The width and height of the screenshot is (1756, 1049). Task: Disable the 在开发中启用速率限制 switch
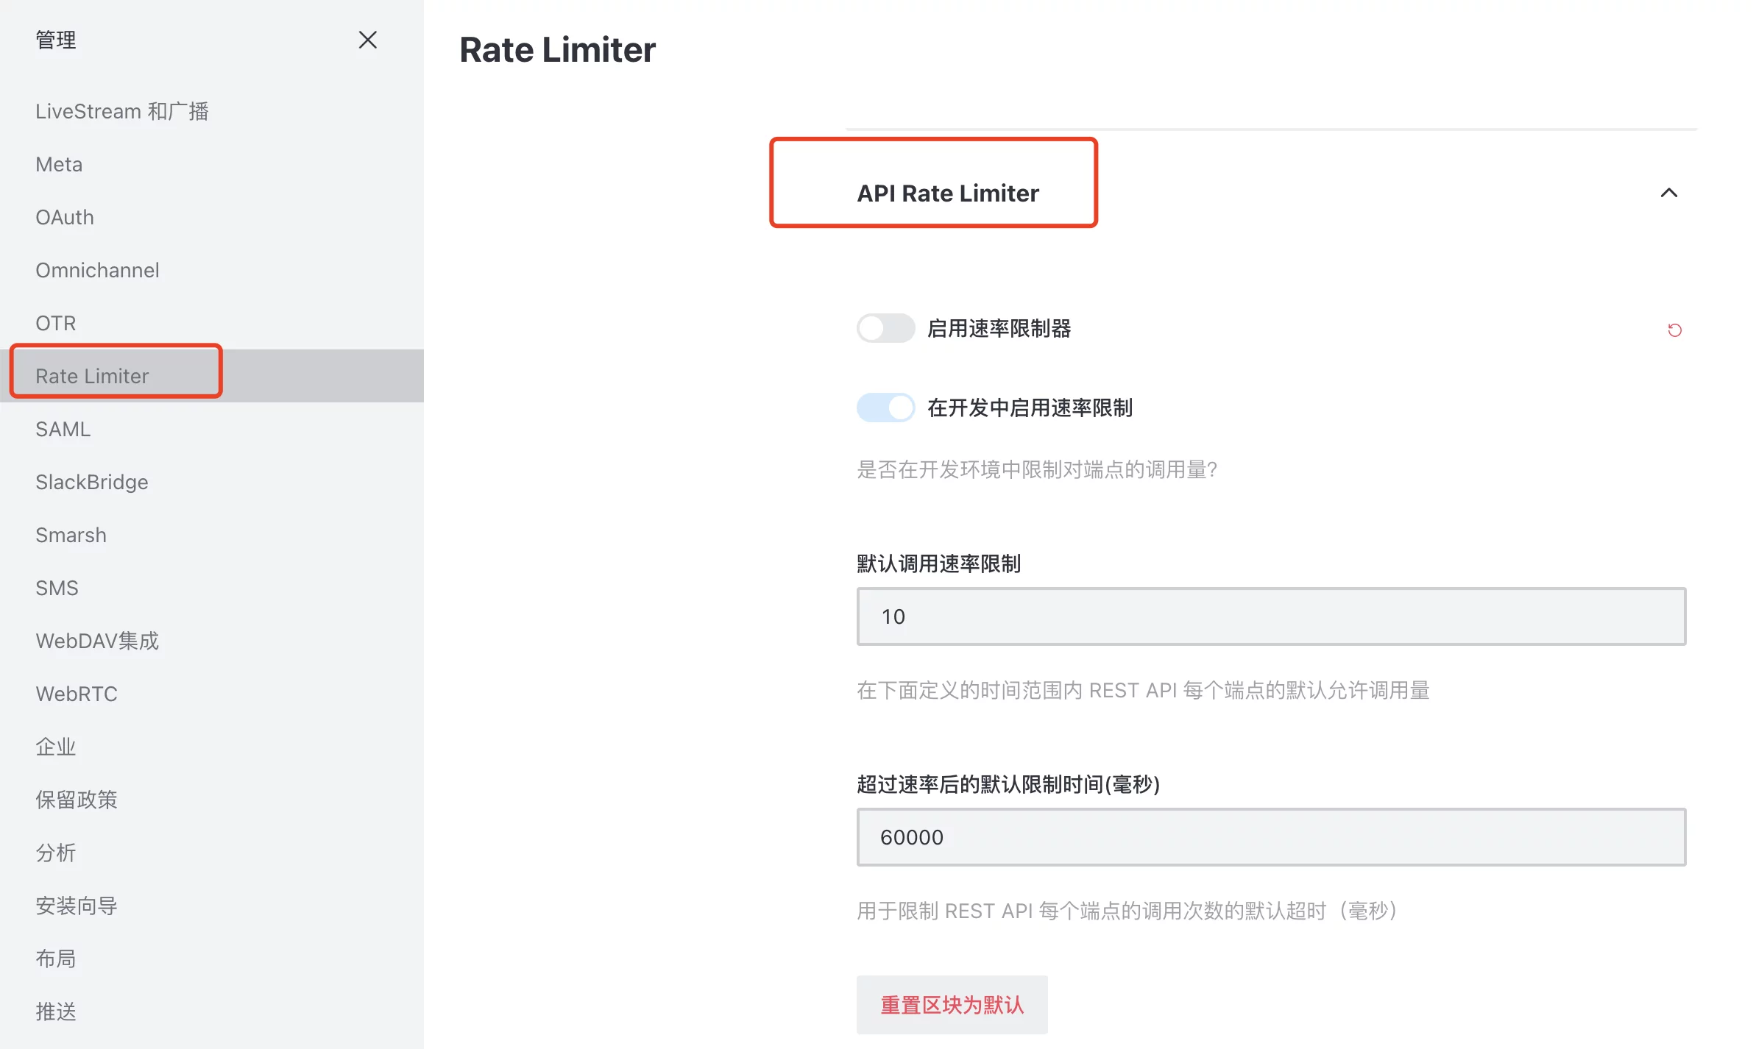885,408
